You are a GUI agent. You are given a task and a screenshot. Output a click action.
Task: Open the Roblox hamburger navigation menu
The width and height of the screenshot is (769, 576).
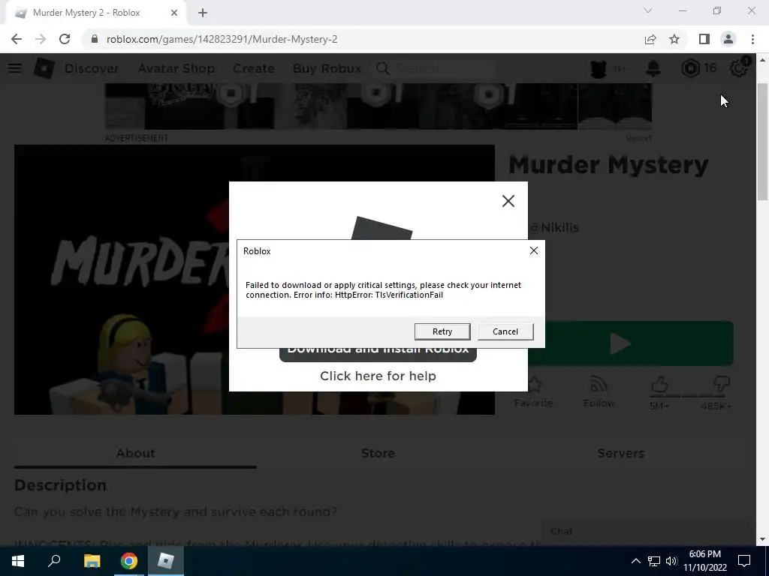15,68
